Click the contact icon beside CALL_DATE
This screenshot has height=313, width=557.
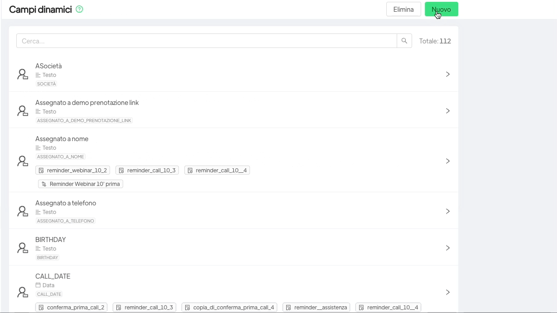click(23, 292)
